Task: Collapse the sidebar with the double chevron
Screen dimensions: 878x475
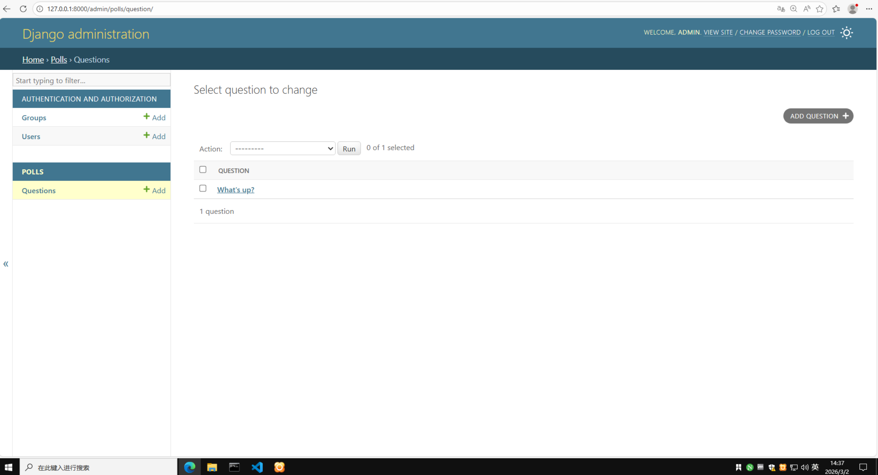Action: [x=6, y=264]
